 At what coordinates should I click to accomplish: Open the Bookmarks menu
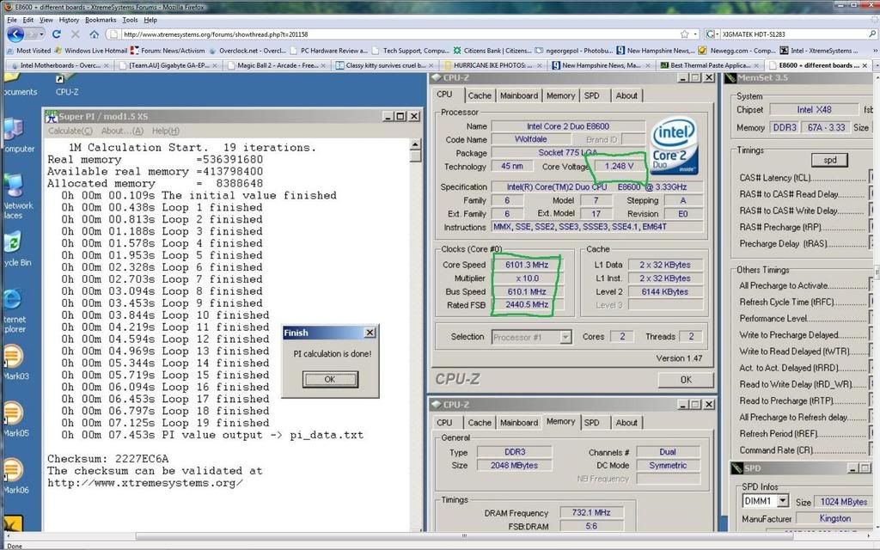(101, 20)
